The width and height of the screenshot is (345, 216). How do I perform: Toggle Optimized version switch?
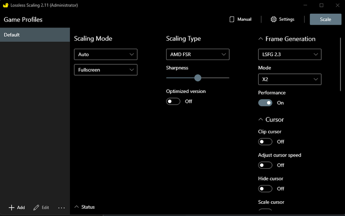click(x=173, y=101)
